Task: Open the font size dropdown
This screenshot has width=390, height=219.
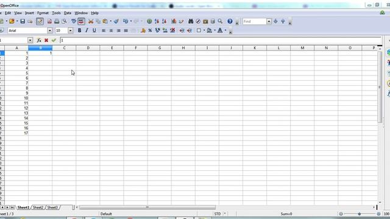Action: click(71, 30)
